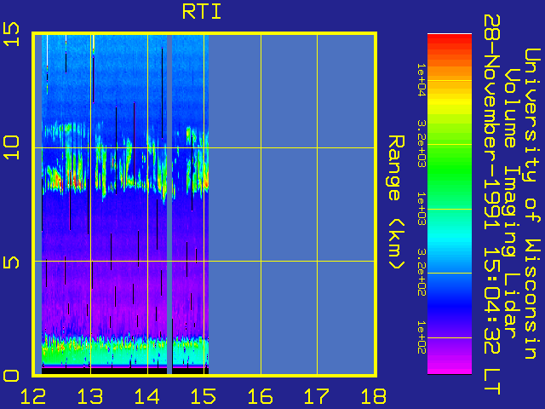Click 'University of Wisconsin' title text
The image size is (545, 409).
(x=532, y=204)
